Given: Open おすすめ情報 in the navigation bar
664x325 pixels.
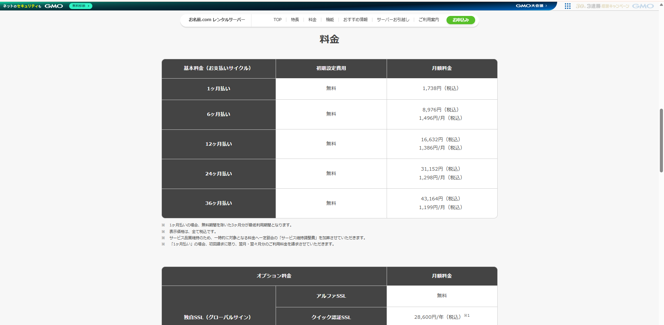Looking at the screenshot, I should point(355,20).
